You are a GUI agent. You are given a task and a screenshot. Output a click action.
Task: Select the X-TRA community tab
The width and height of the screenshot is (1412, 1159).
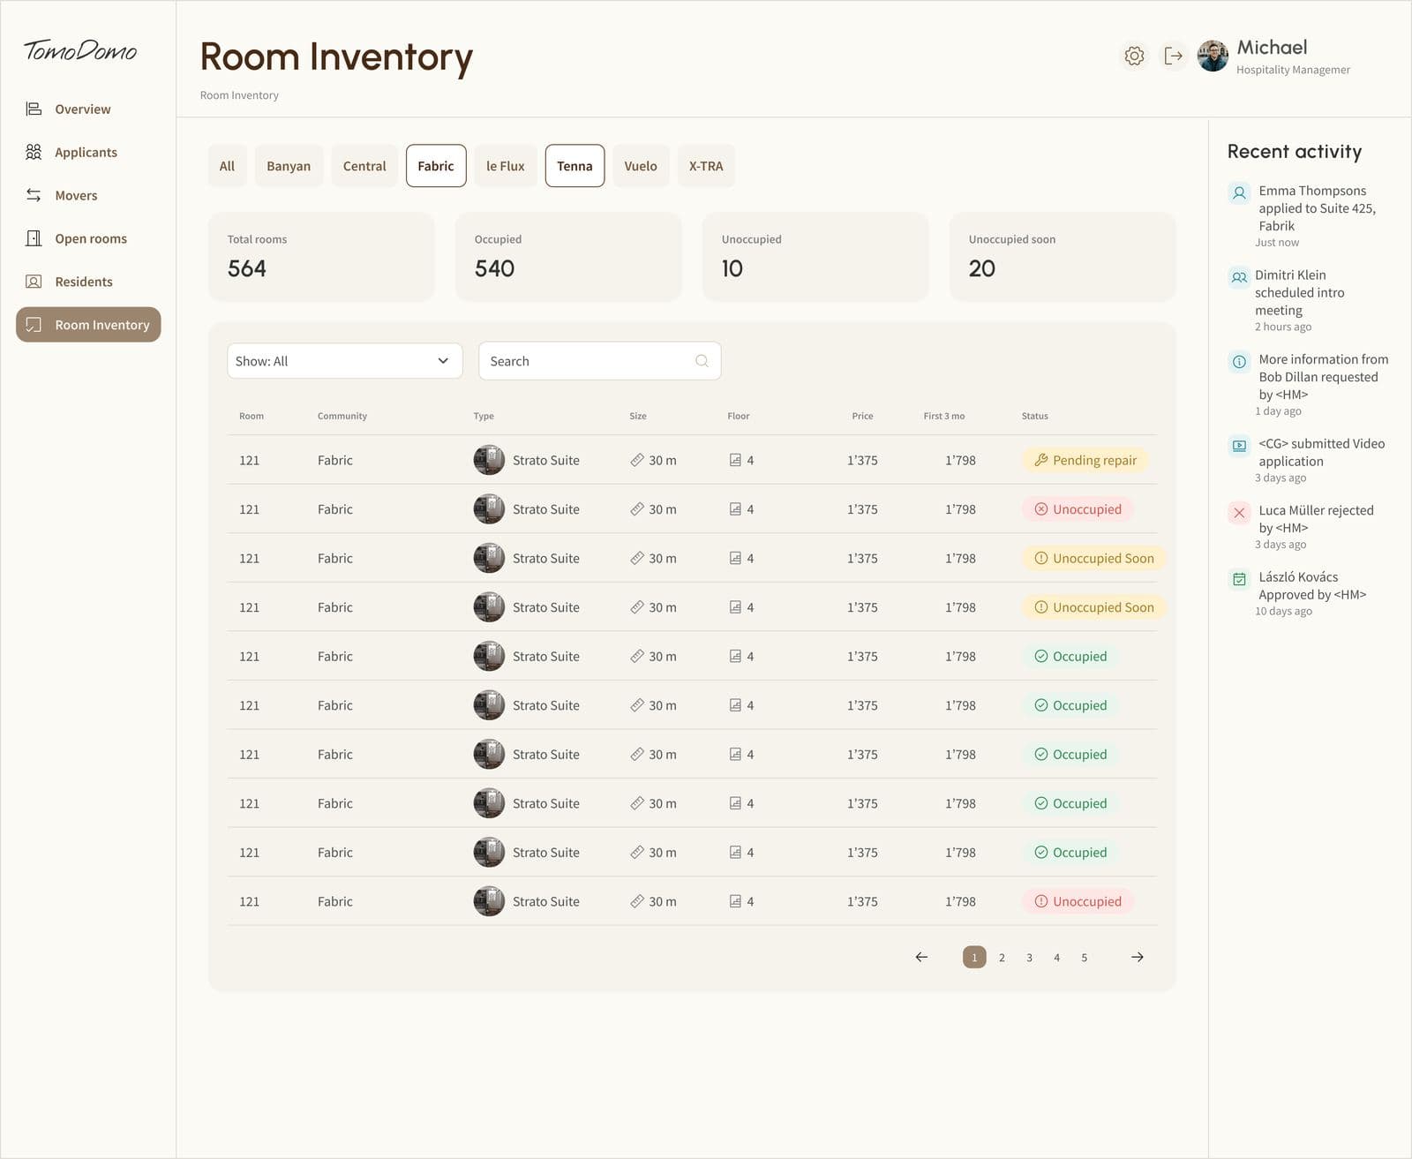tap(706, 166)
